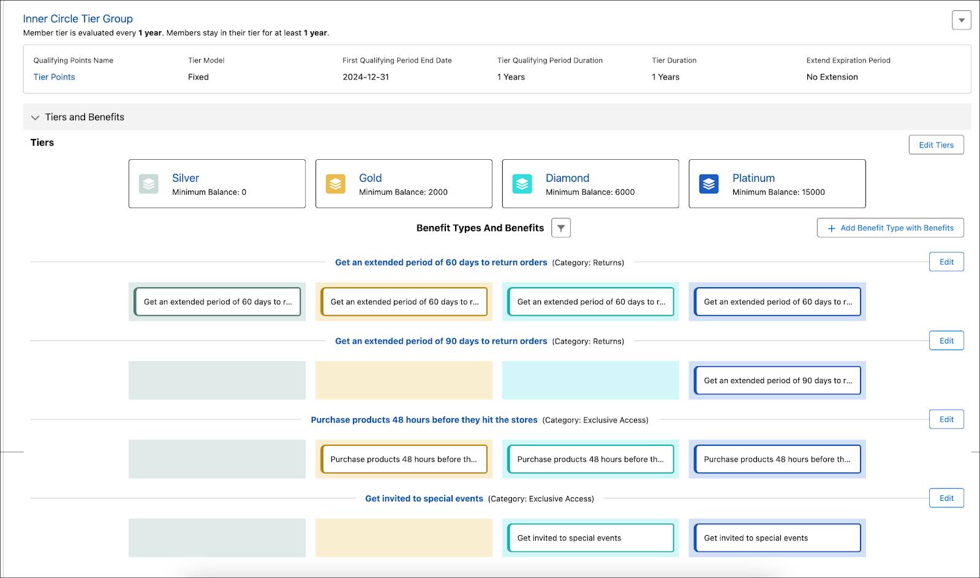The width and height of the screenshot is (980, 578).
Task: Open the Inner Circle Tier Group title link
Action: (78, 19)
